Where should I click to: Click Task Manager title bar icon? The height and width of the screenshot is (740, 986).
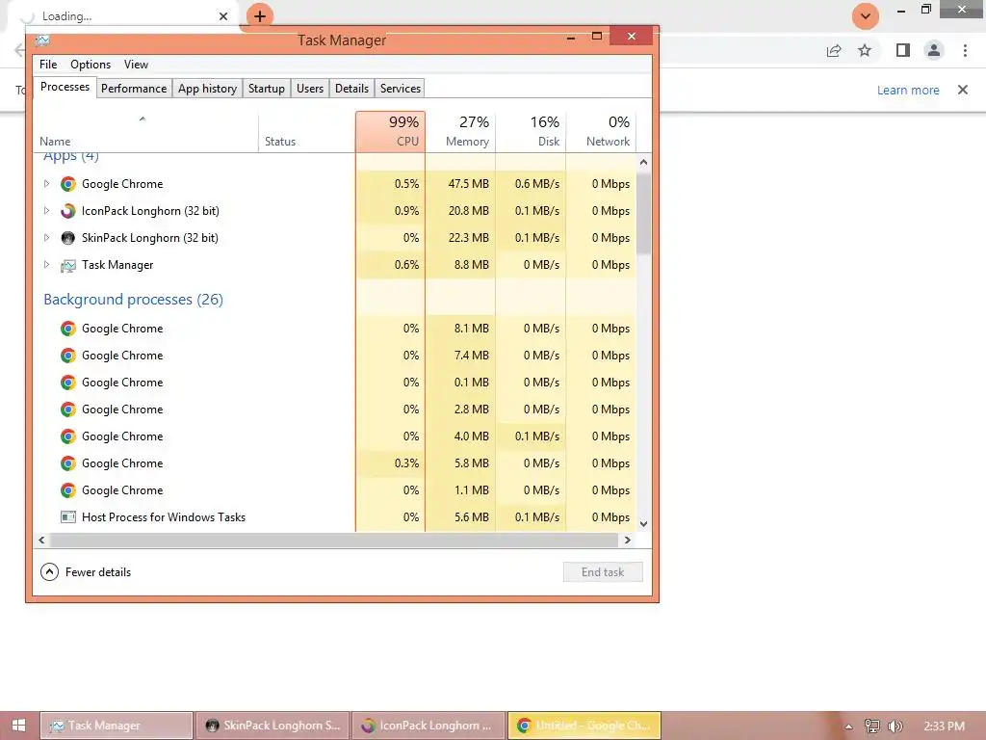[x=42, y=40]
